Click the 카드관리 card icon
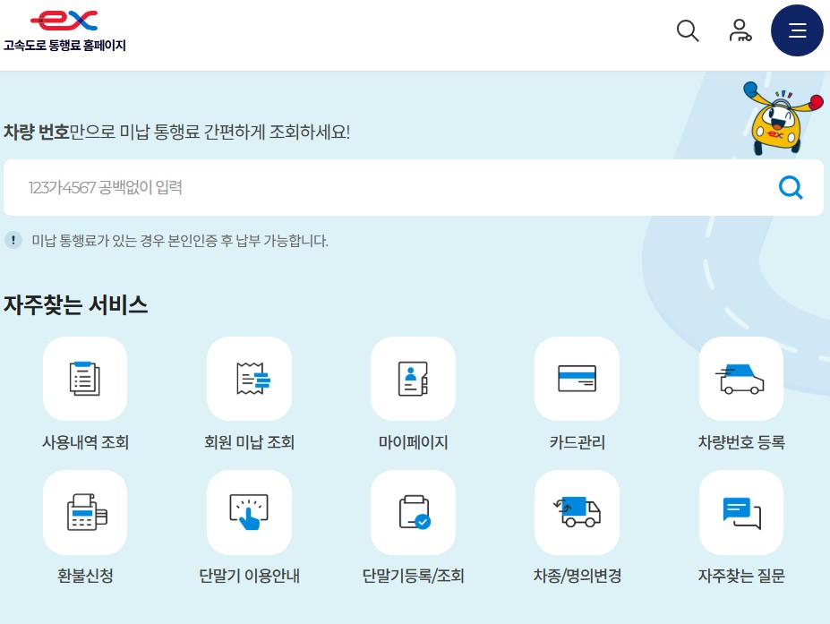The image size is (830, 624). coord(577,378)
